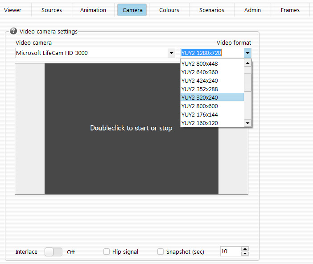Collapse the Video format dropdown arrow

pos(247,53)
